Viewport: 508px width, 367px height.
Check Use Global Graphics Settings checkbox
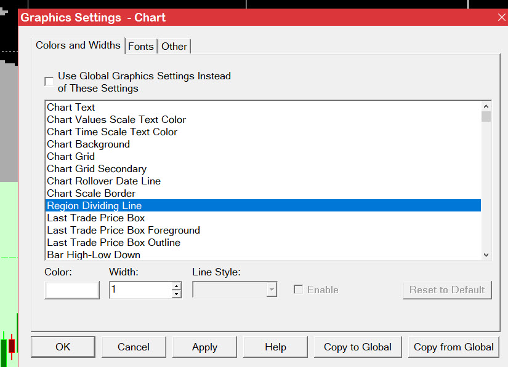49,82
